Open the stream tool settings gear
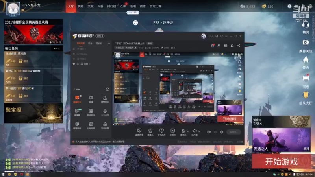The image size is (315, 177). (222, 132)
